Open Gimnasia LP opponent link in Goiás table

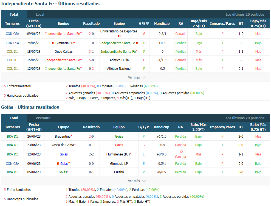(119, 164)
